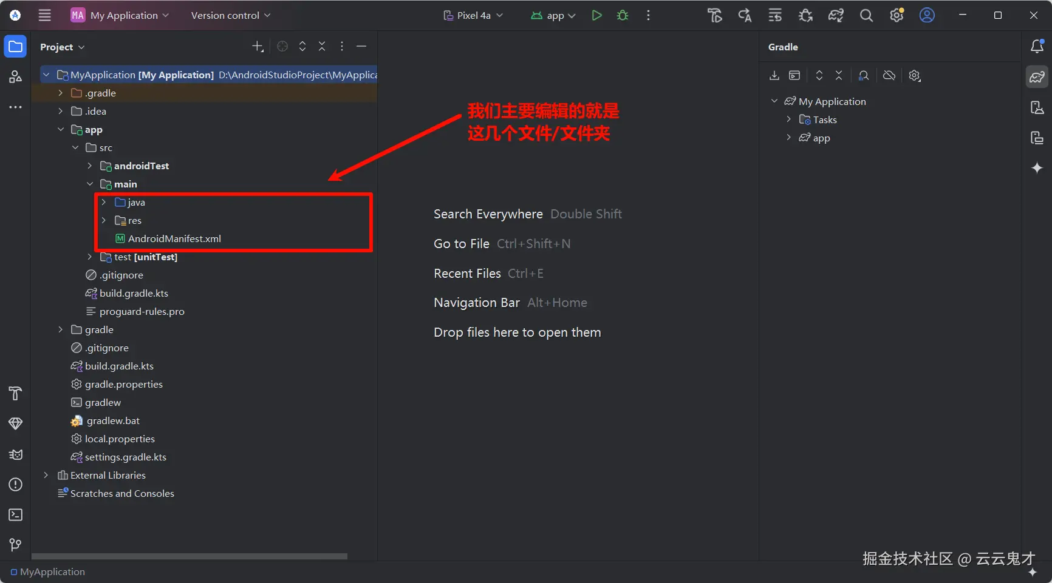
Task: Select app build.gradle.kts under proguard
Action: [x=126, y=293]
